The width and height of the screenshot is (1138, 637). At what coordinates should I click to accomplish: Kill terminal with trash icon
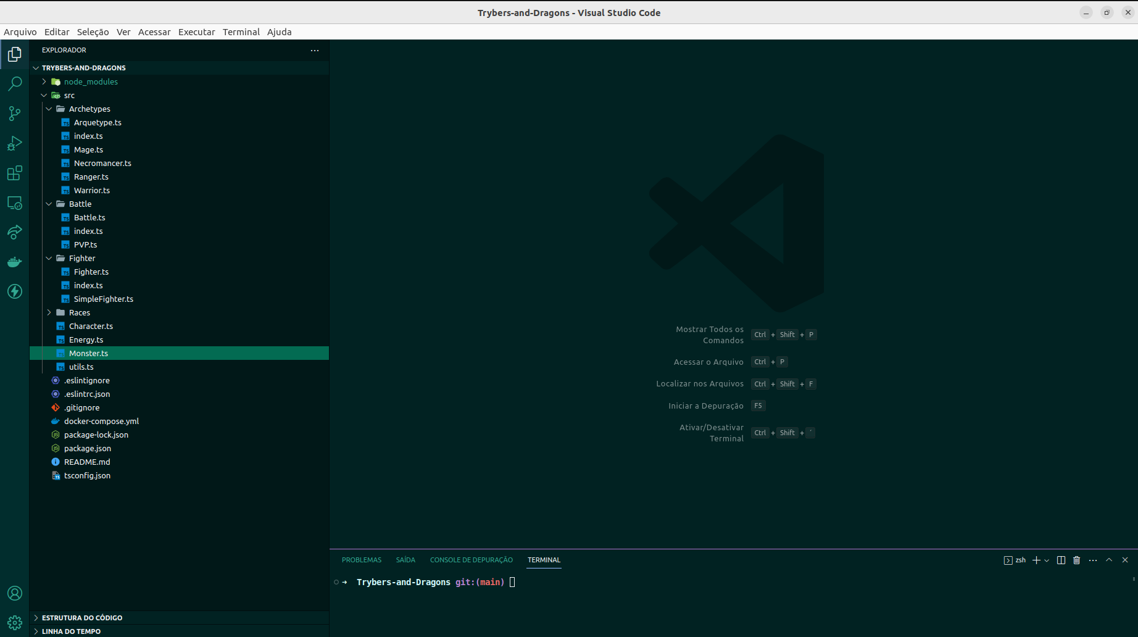(1076, 560)
